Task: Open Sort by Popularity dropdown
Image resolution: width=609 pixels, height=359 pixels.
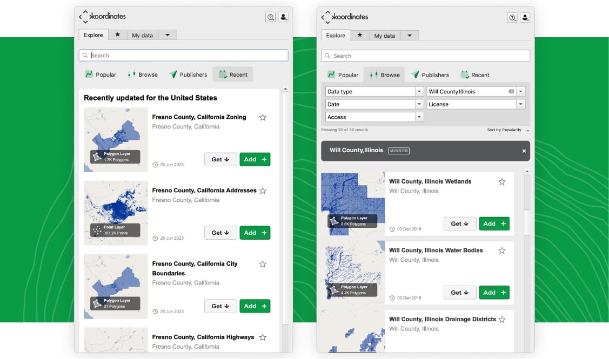Action: coord(508,130)
